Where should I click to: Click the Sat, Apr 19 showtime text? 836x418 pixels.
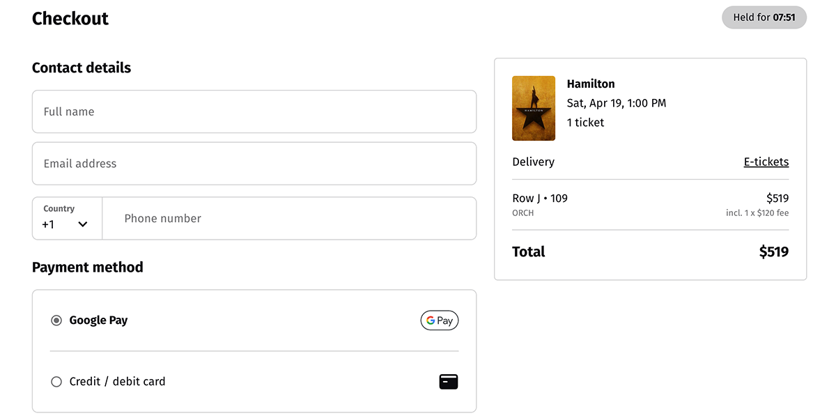tap(617, 103)
